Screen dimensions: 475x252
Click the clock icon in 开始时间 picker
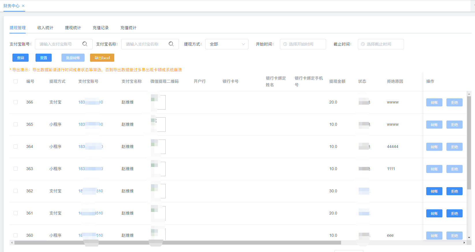(285, 44)
